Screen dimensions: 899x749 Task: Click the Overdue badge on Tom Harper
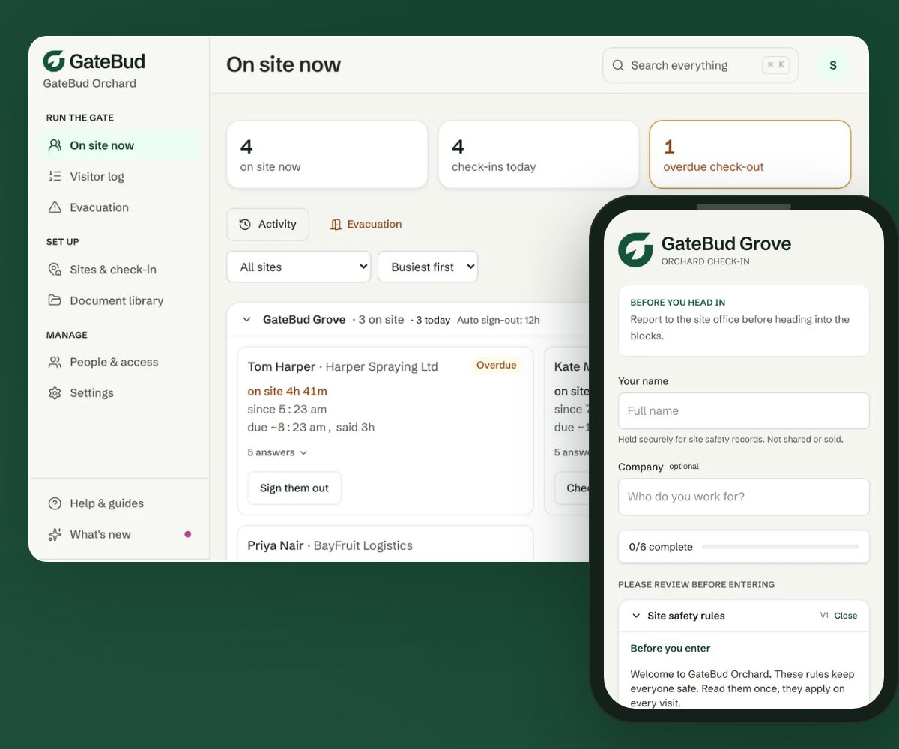pyautogui.click(x=497, y=366)
